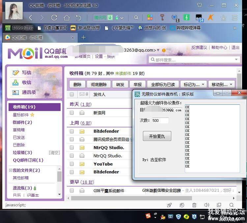Viewport: 247px width, 223px height.
Task: Click the 全部标为已读 button
Action: (163, 84)
